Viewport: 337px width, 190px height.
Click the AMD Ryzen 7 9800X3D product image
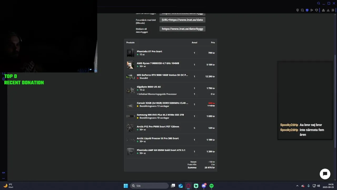click(x=130, y=65)
